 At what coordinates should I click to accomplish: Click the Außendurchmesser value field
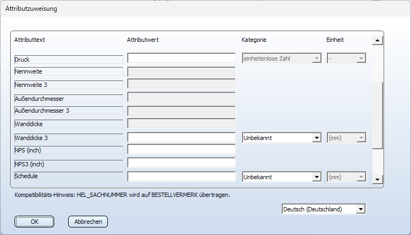(181, 97)
